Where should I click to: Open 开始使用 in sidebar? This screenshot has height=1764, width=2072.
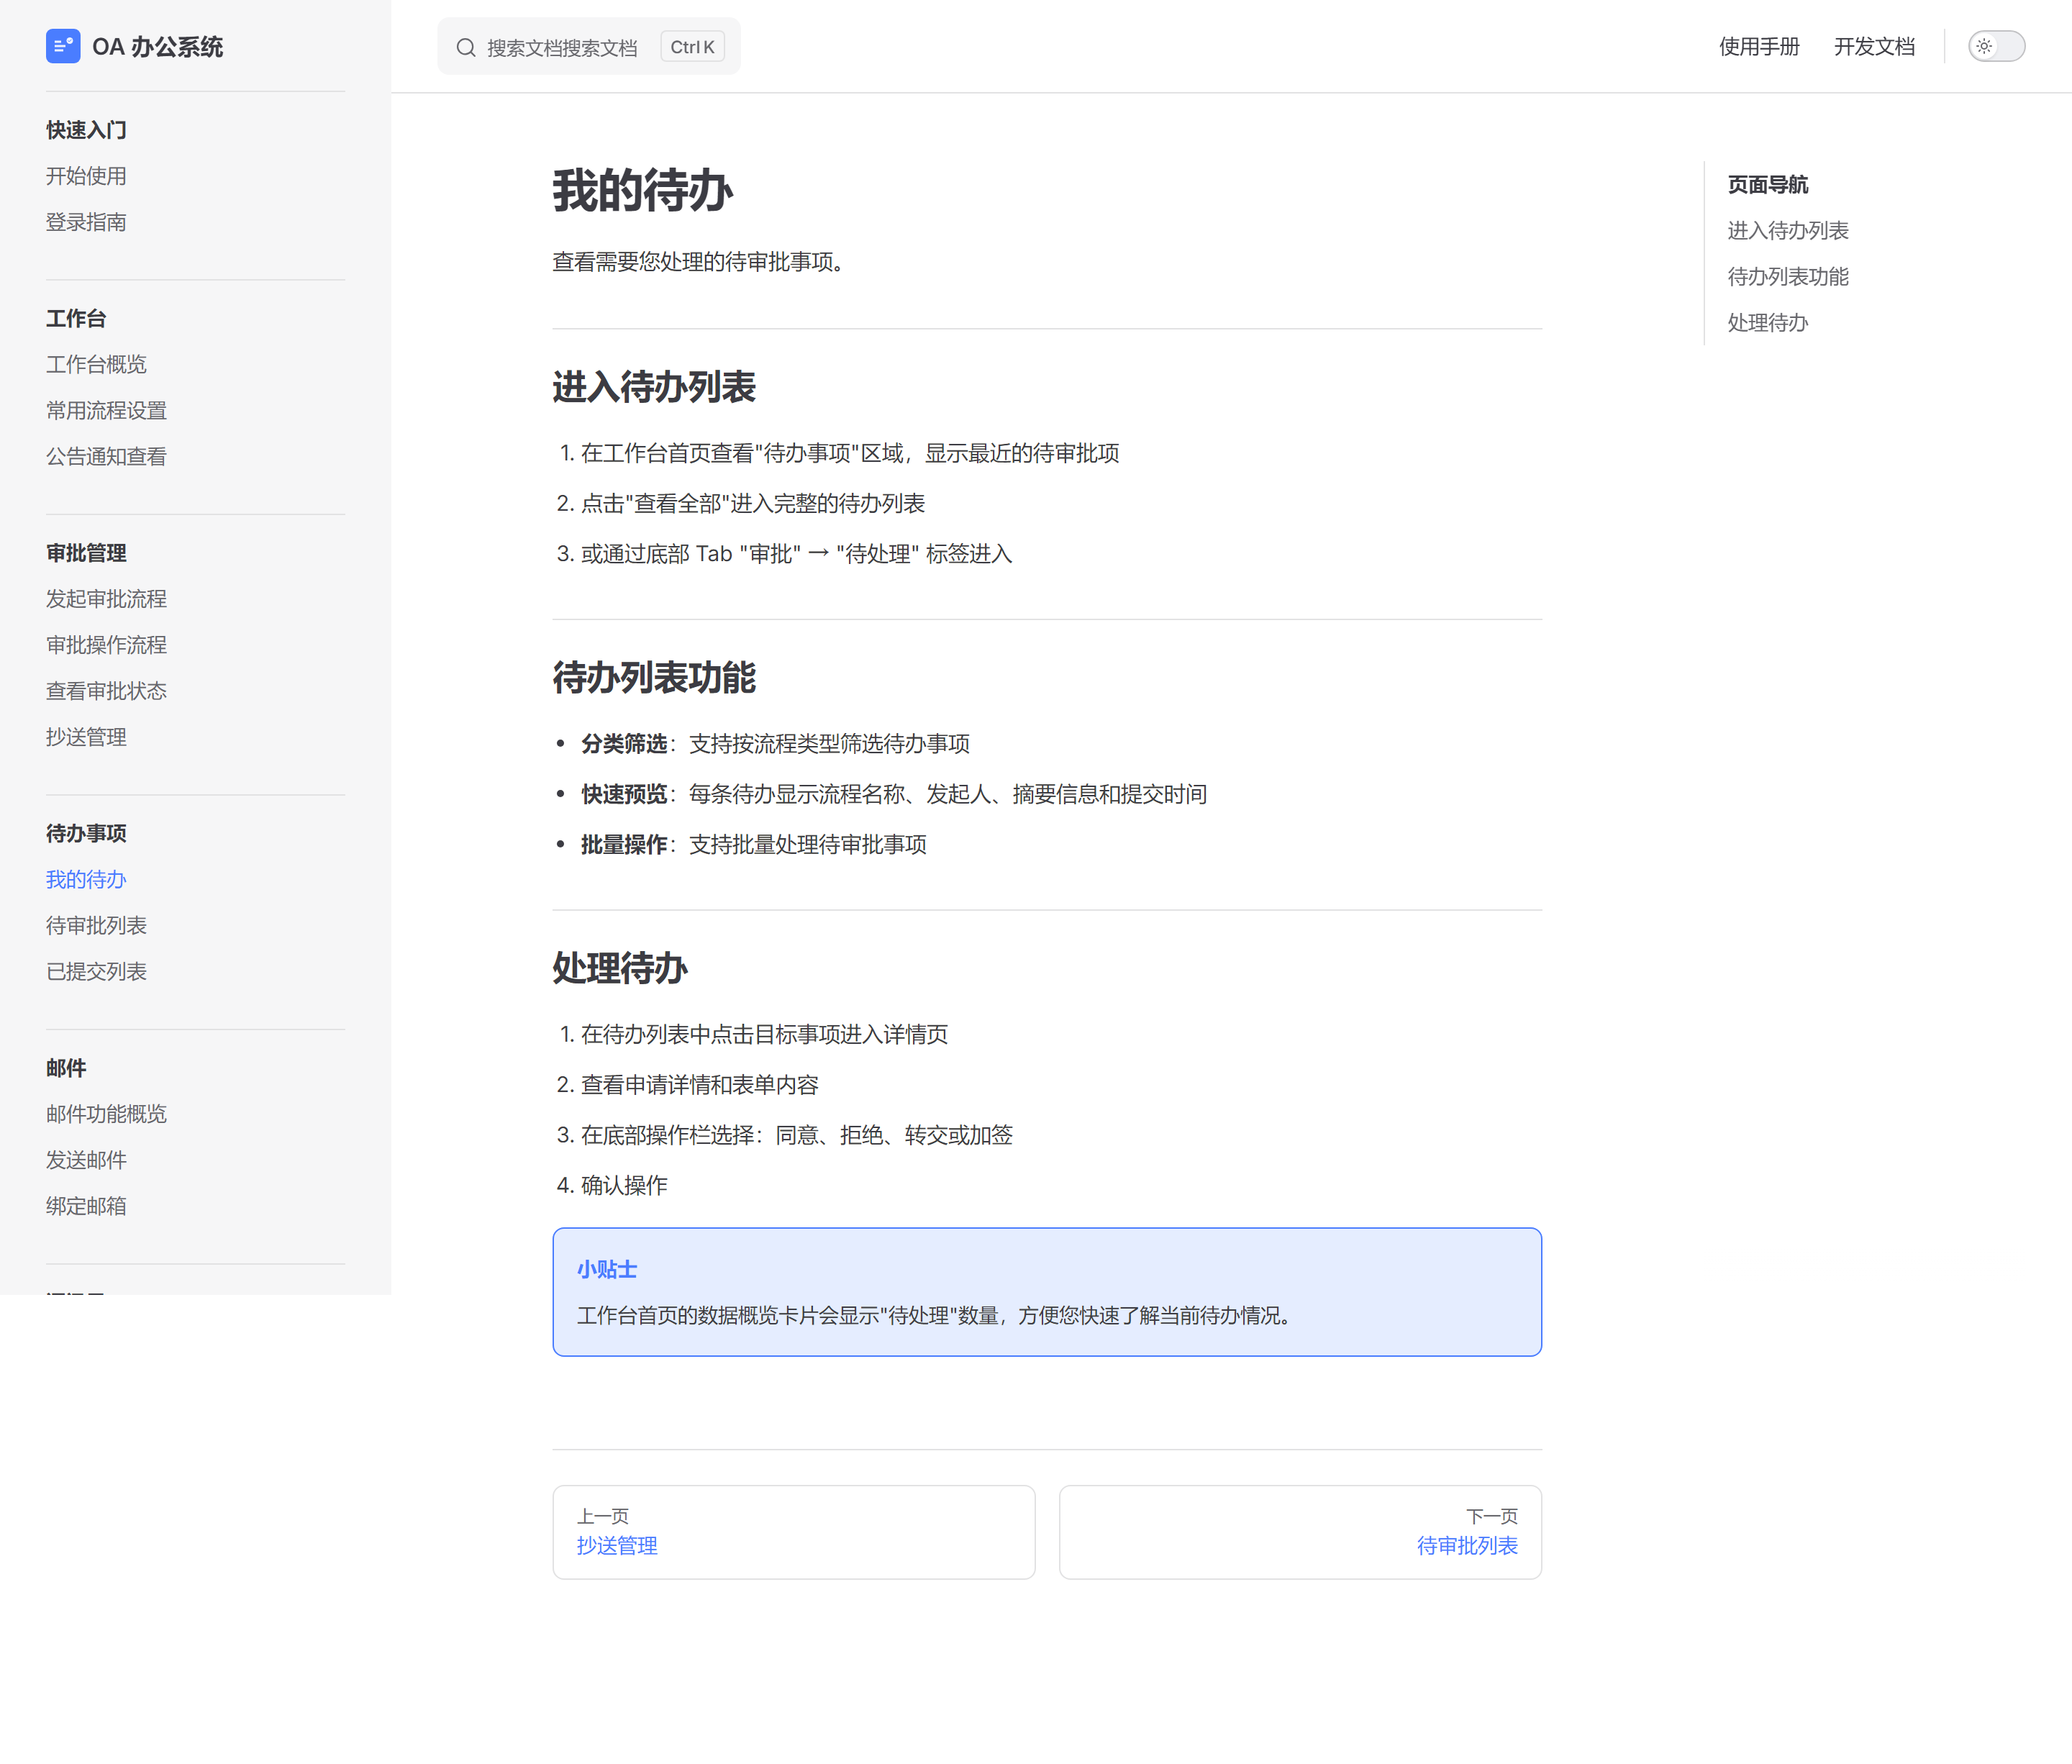point(86,176)
